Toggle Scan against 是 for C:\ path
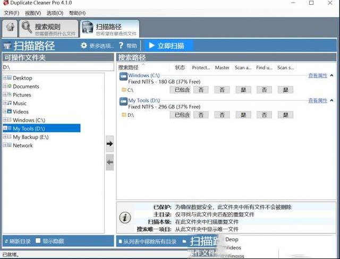Image resolution: width=340 pixels, height=259 pixels. (x=243, y=90)
